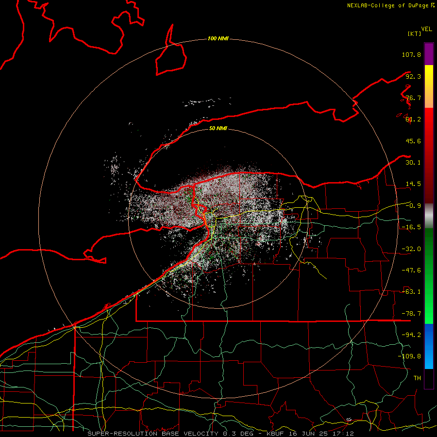
Task: Click the -94.2 velocity scale value
Action: click(411, 335)
